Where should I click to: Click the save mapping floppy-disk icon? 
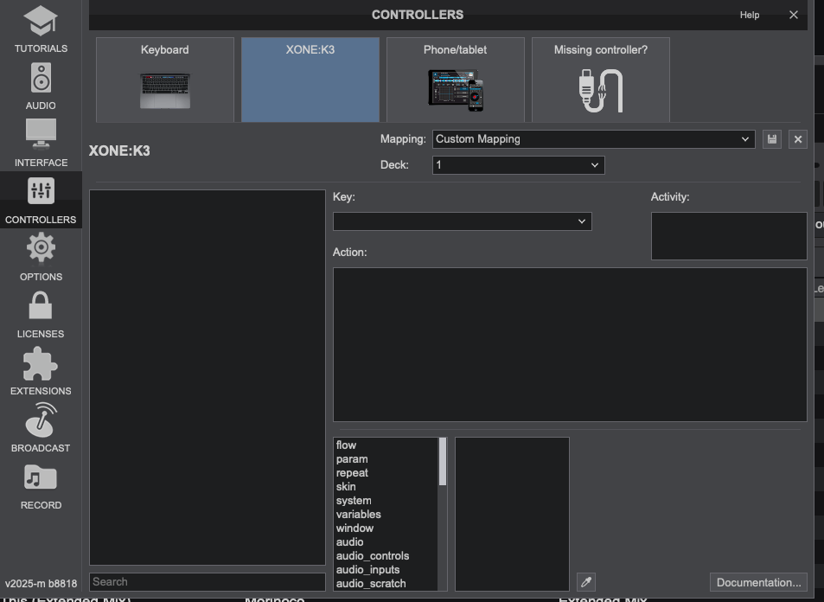coord(771,139)
